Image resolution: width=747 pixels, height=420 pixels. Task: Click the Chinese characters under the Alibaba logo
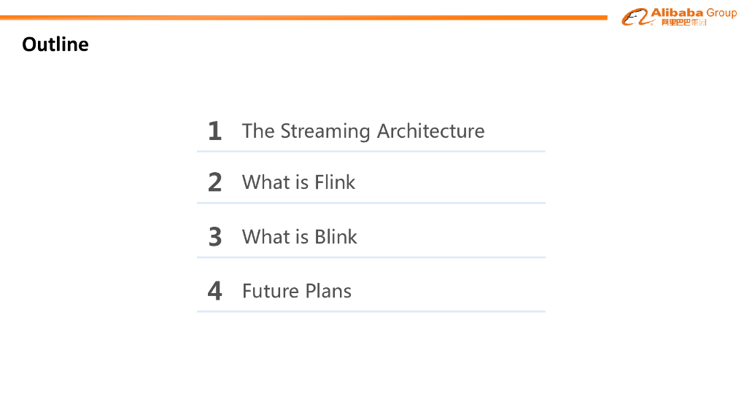684,23
